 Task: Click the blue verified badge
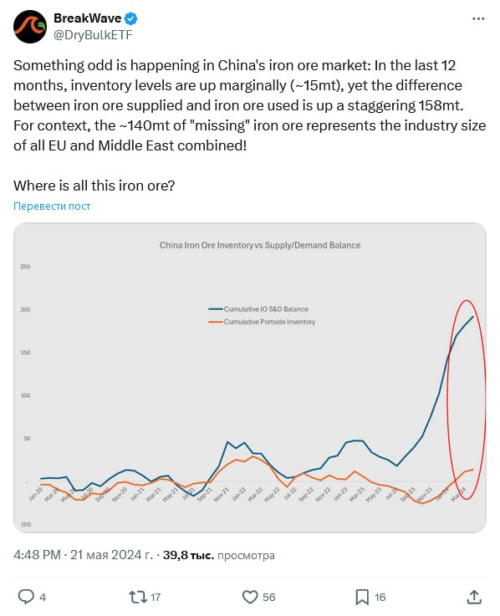coord(131,18)
